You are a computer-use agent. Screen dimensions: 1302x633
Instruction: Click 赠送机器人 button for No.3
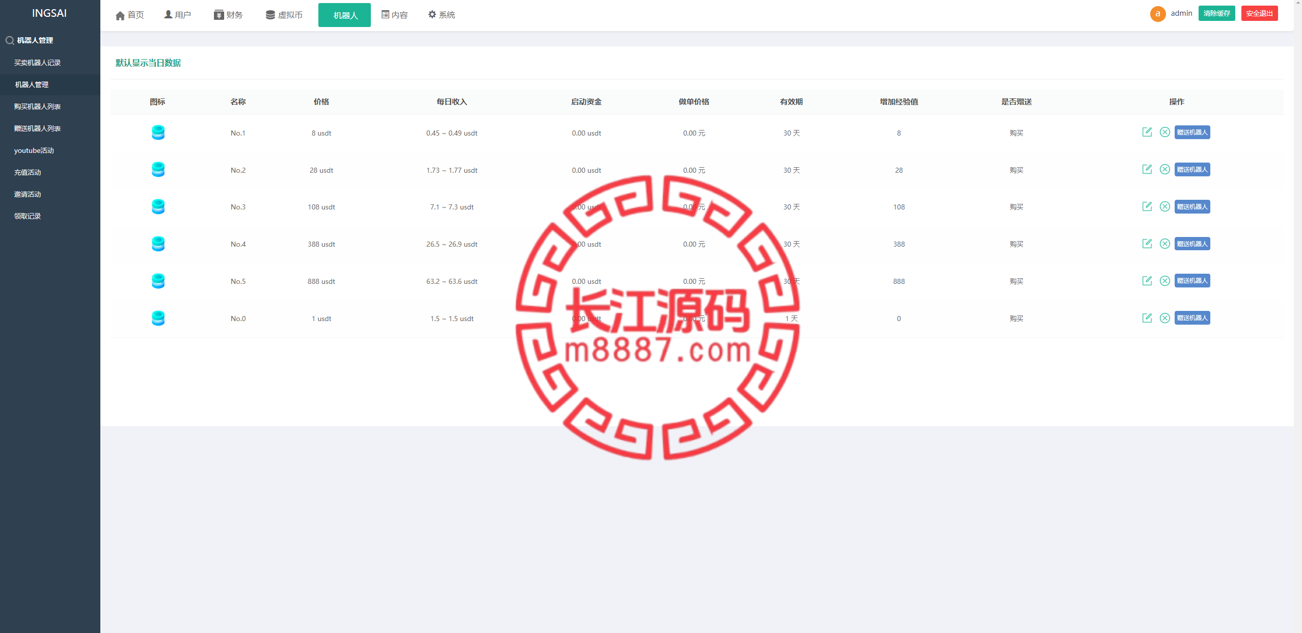click(x=1192, y=206)
